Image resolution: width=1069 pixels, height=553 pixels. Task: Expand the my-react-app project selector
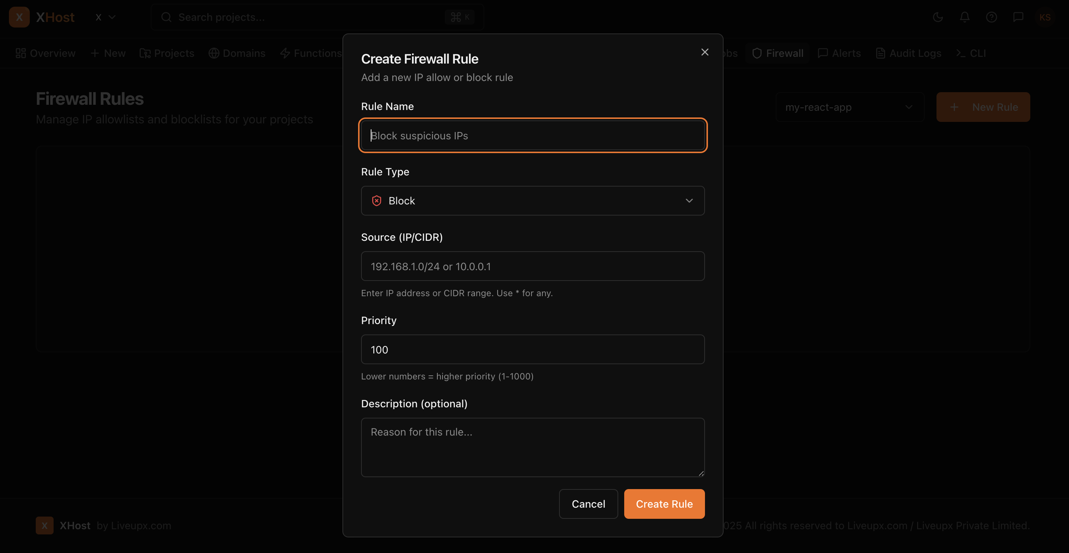pos(849,107)
